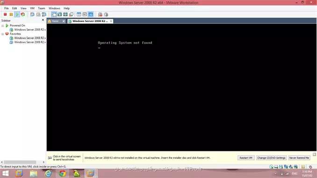317x178 pixels.
Task: Click the Restart VM button
Action: (x=246, y=158)
